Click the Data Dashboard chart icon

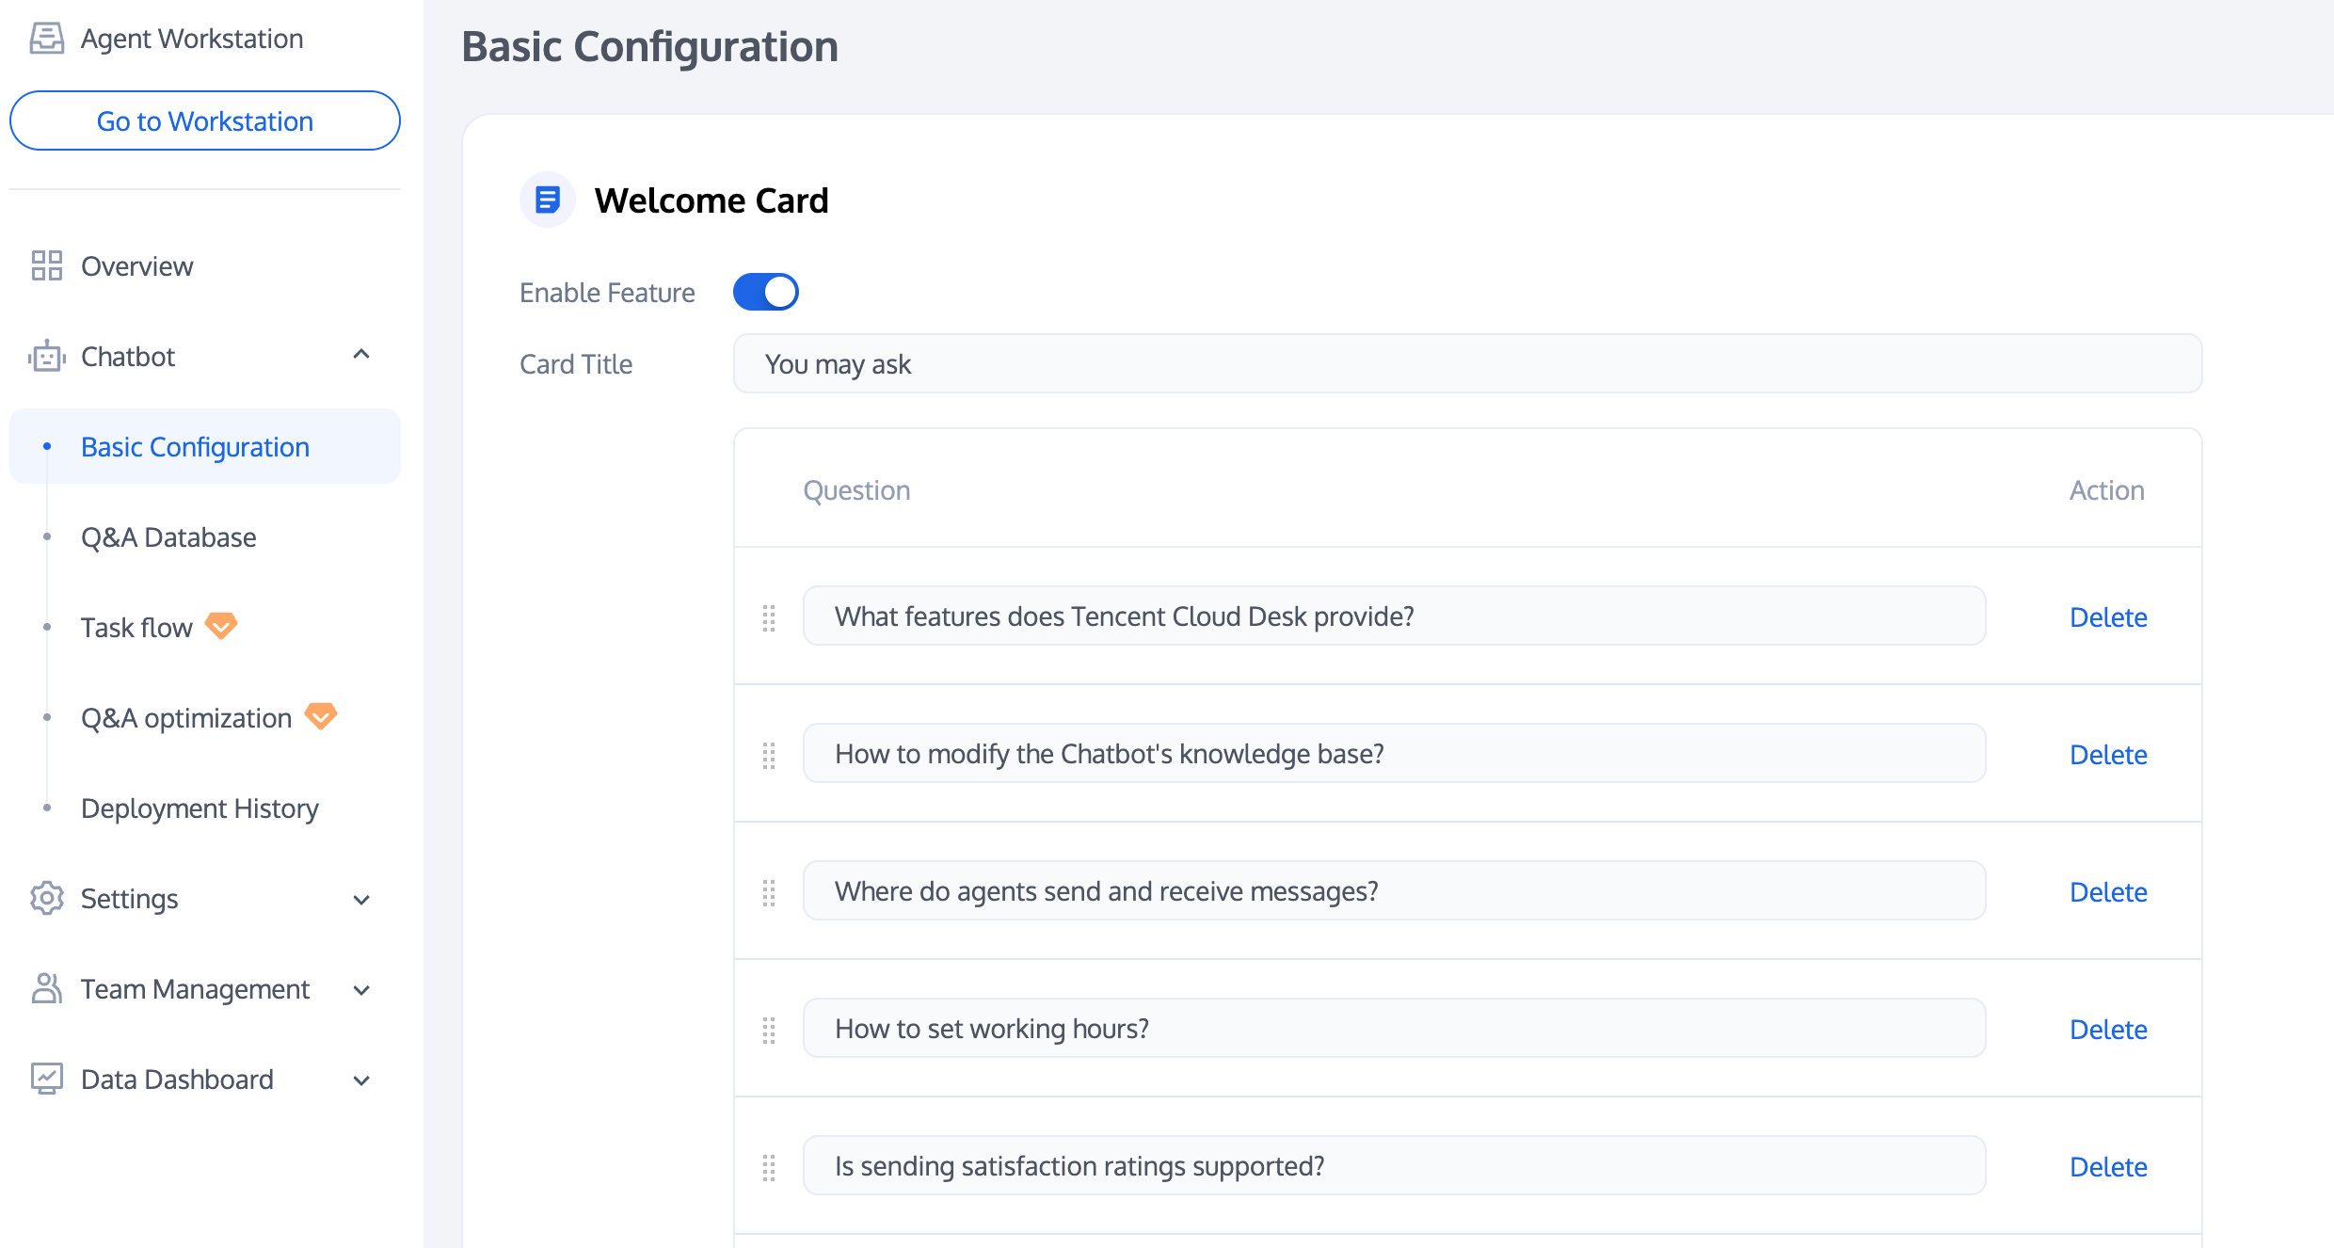coord(46,1079)
